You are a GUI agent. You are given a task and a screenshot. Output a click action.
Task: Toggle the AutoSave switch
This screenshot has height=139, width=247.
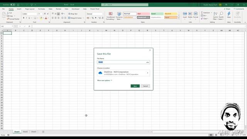click(x=13, y=5)
